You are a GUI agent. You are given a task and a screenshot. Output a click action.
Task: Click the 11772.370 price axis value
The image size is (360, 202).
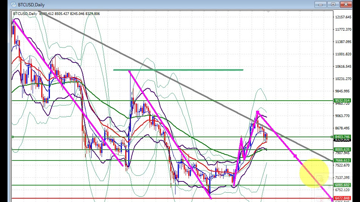pos(343,30)
